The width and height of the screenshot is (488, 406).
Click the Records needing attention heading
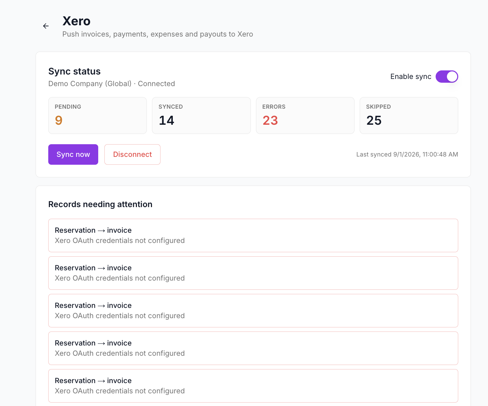100,204
